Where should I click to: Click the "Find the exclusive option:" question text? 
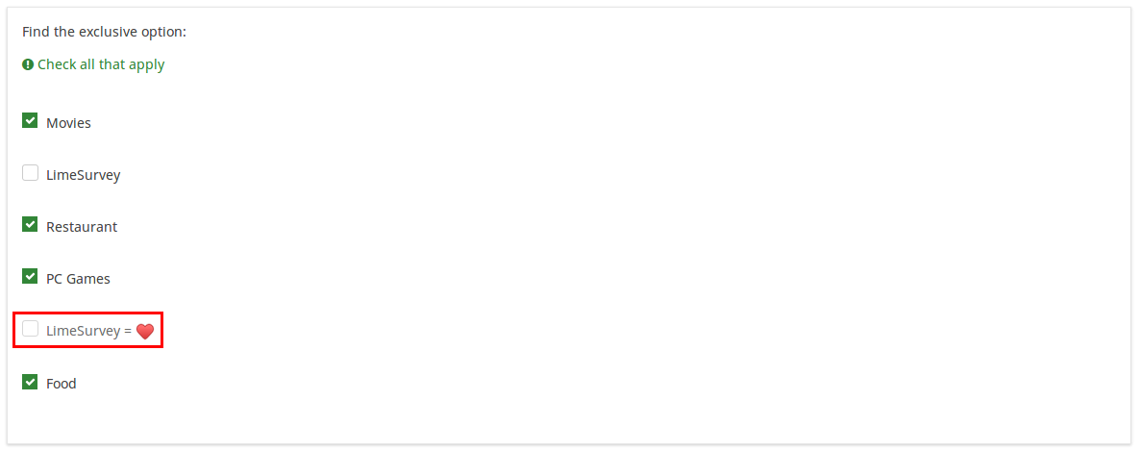tap(104, 32)
